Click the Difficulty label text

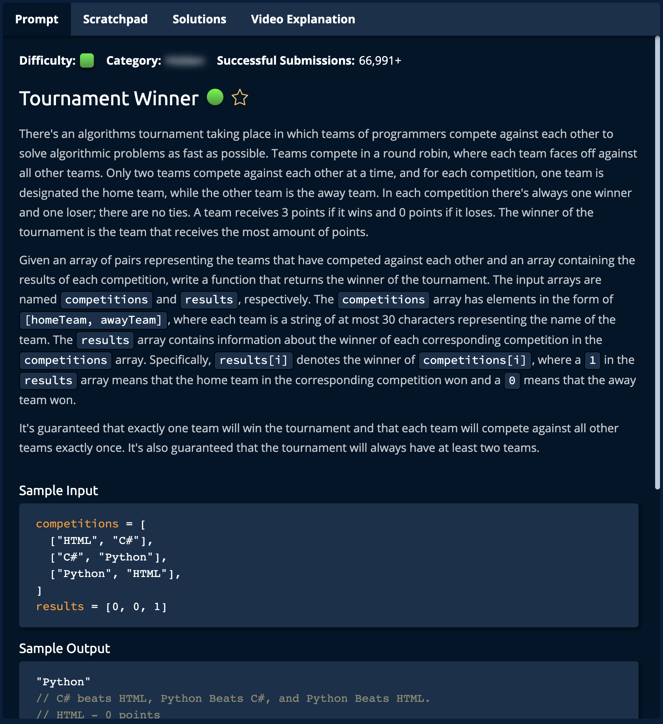(x=47, y=61)
